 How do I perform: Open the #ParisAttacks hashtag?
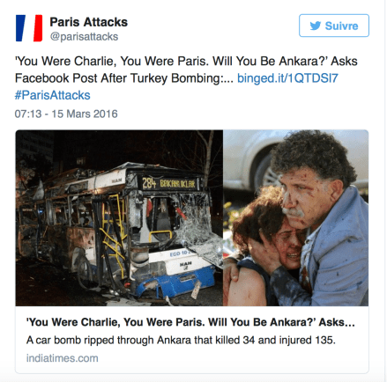(x=53, y=95)
